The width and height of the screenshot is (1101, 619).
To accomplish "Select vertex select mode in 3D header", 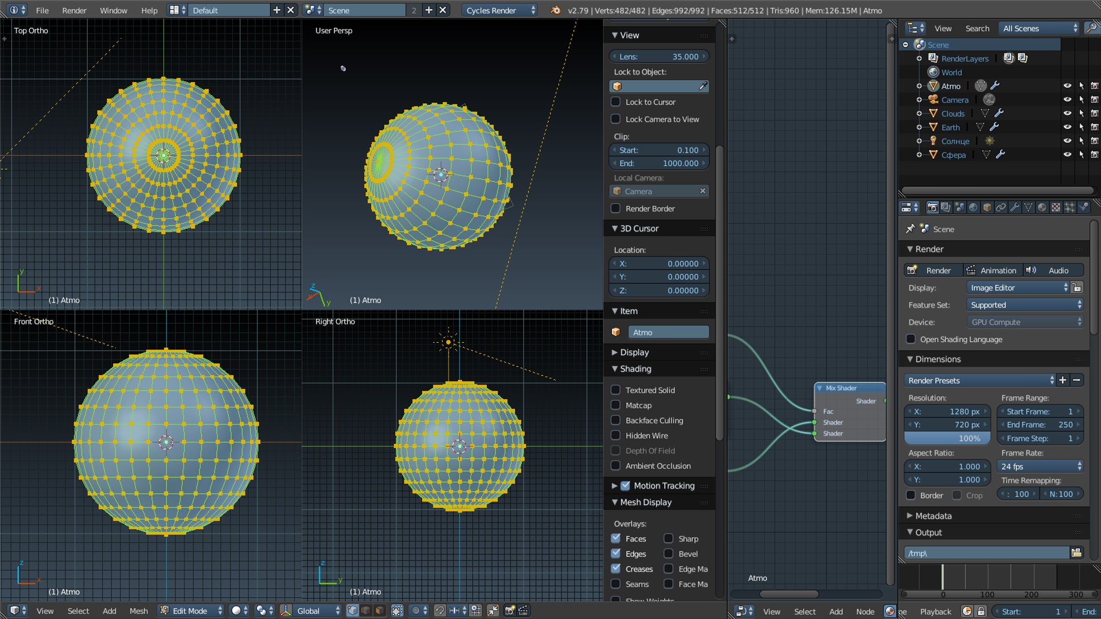I will click(352, 611).
